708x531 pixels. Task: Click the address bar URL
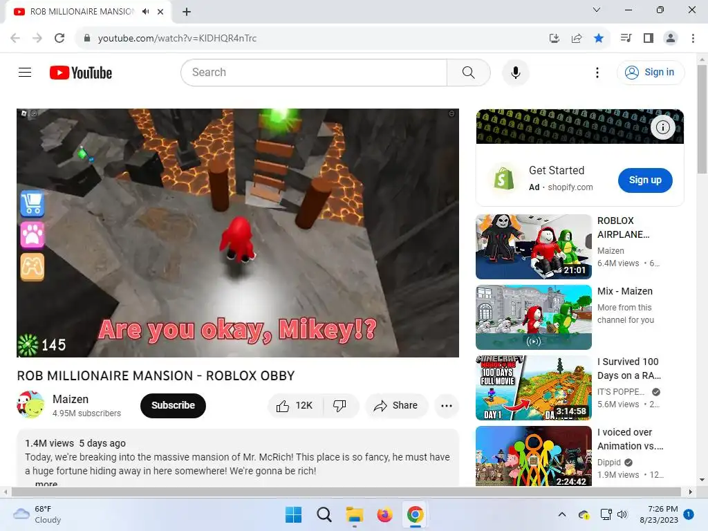tap(177, 39)
